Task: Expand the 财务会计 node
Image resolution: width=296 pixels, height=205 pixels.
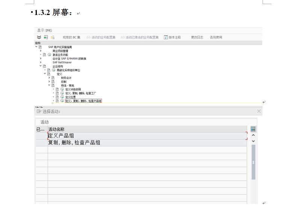Action: point(49,78)
